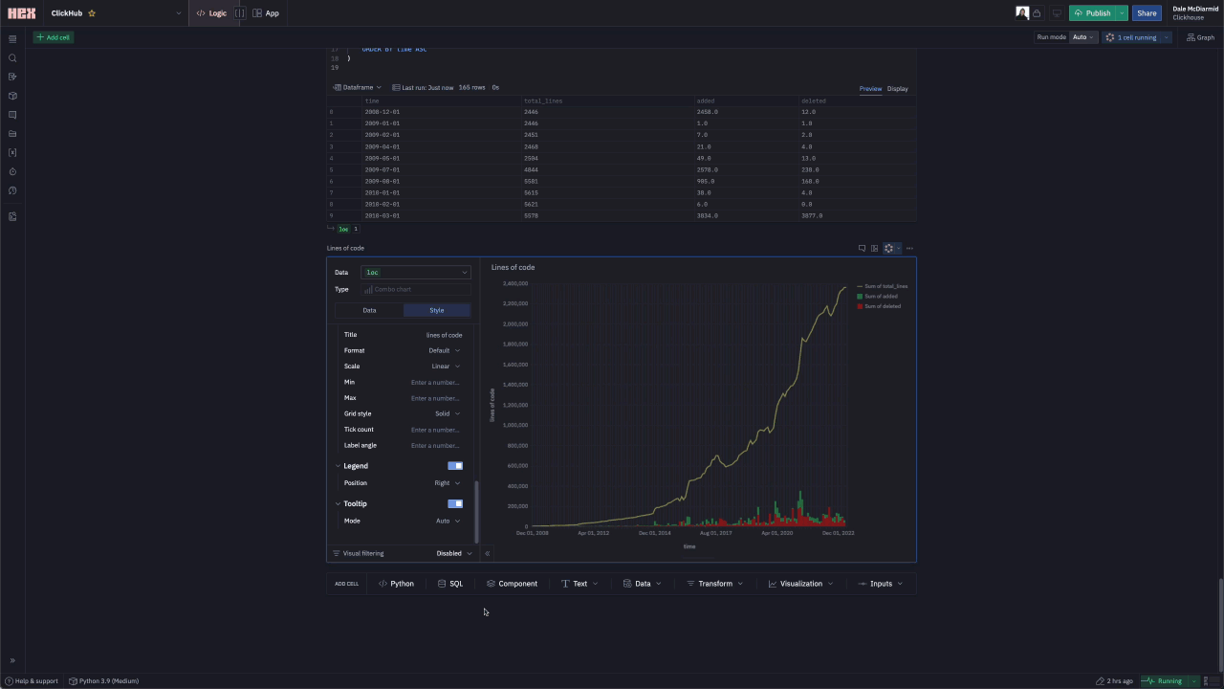The image size is (1224, 689).
Task: Open the files folder sidebar icon
Action: [x=12, y=134]
